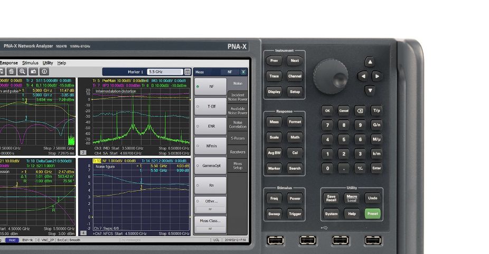Image resolution: width=489 pixels, height=254 pixels.
Task: Tap the Trigger hardware key
Action: click(x=295, y=214)
